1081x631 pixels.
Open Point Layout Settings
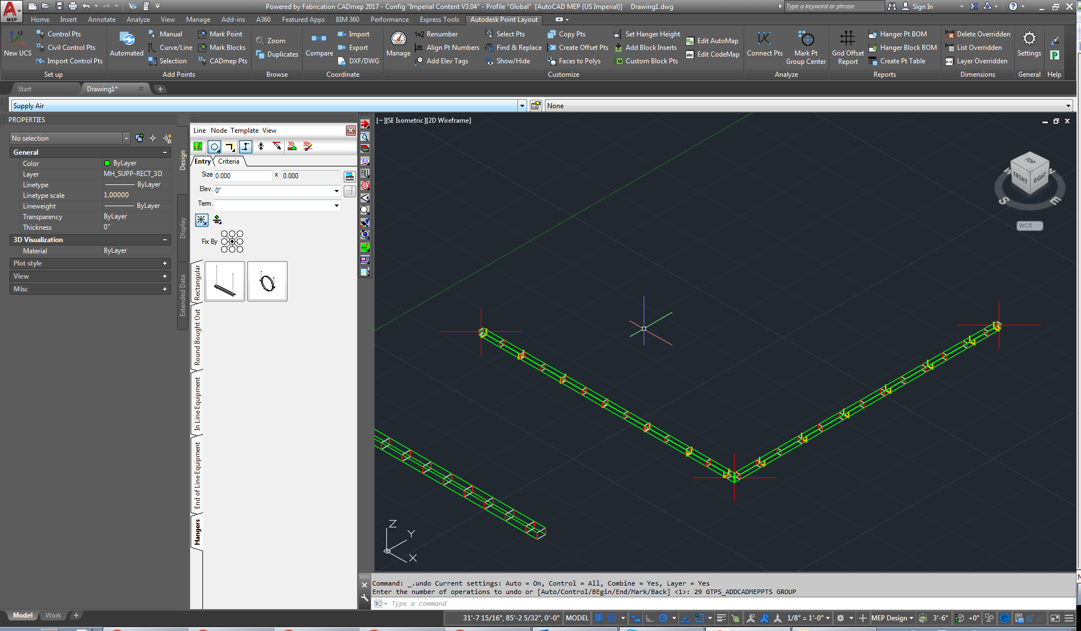(1029, 45)
